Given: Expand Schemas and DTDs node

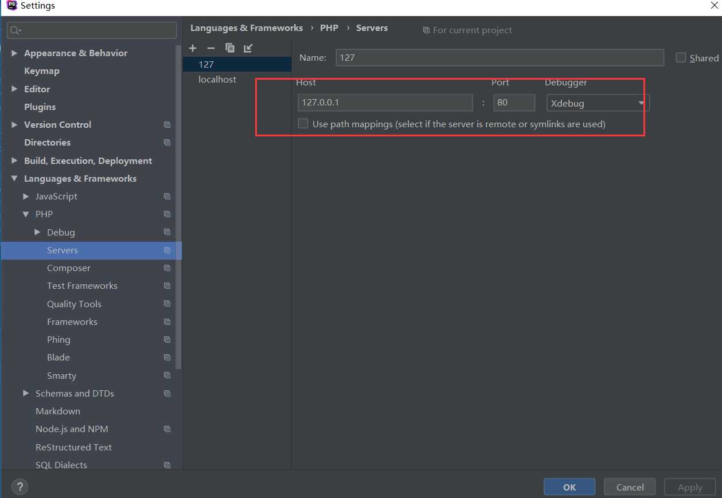Looking at the screenshot, I should pos(26,394).
